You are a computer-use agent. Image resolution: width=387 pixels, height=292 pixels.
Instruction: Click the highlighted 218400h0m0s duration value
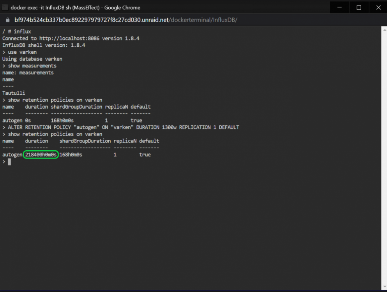coord(41,155)
